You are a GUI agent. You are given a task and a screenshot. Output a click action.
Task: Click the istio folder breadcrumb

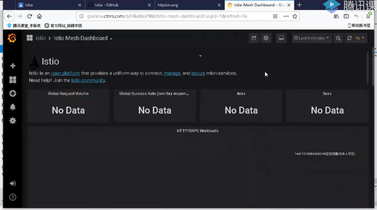point(41,38)
